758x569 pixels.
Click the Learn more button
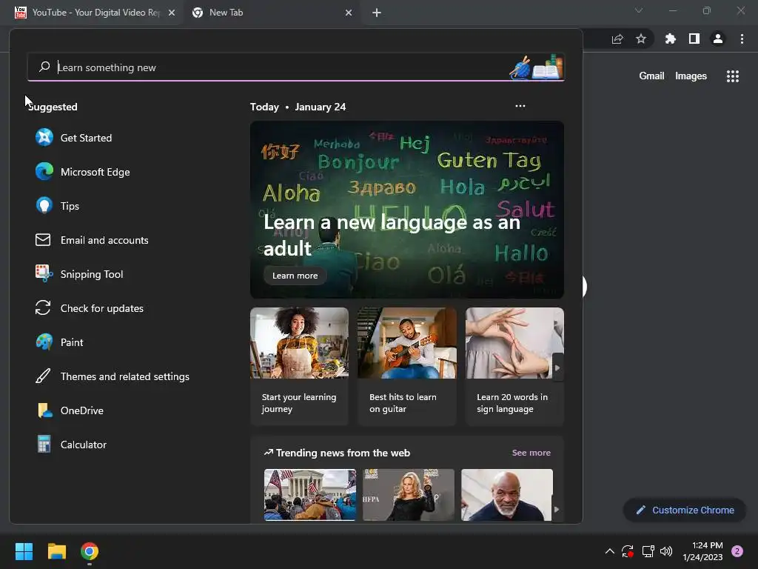(x=295, y=276)
